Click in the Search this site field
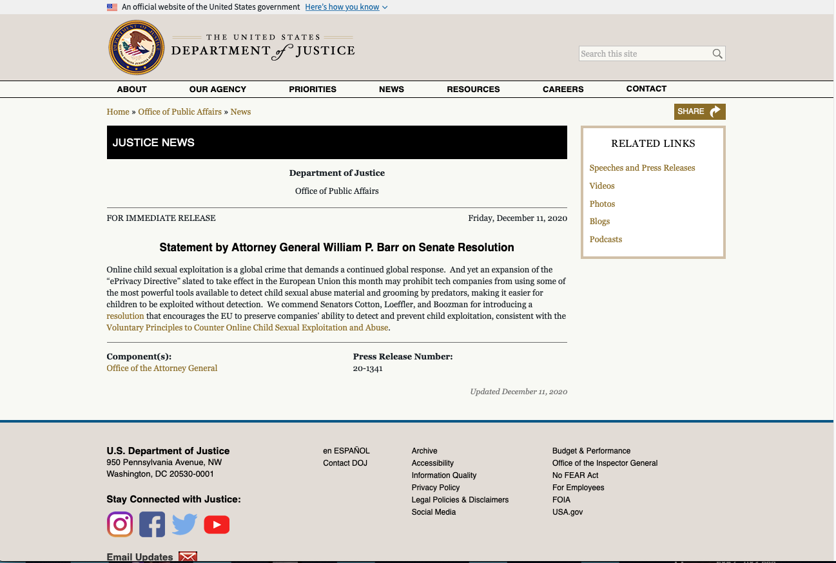836x563 pixels. [643, 54]
